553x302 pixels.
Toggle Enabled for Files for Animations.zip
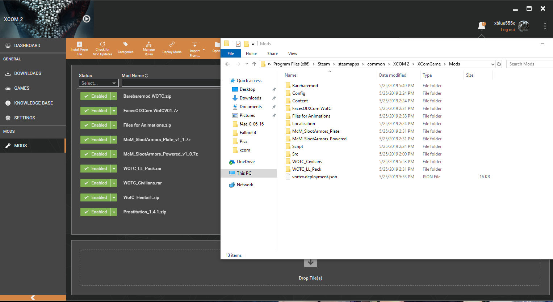click(x=96, y=125)
